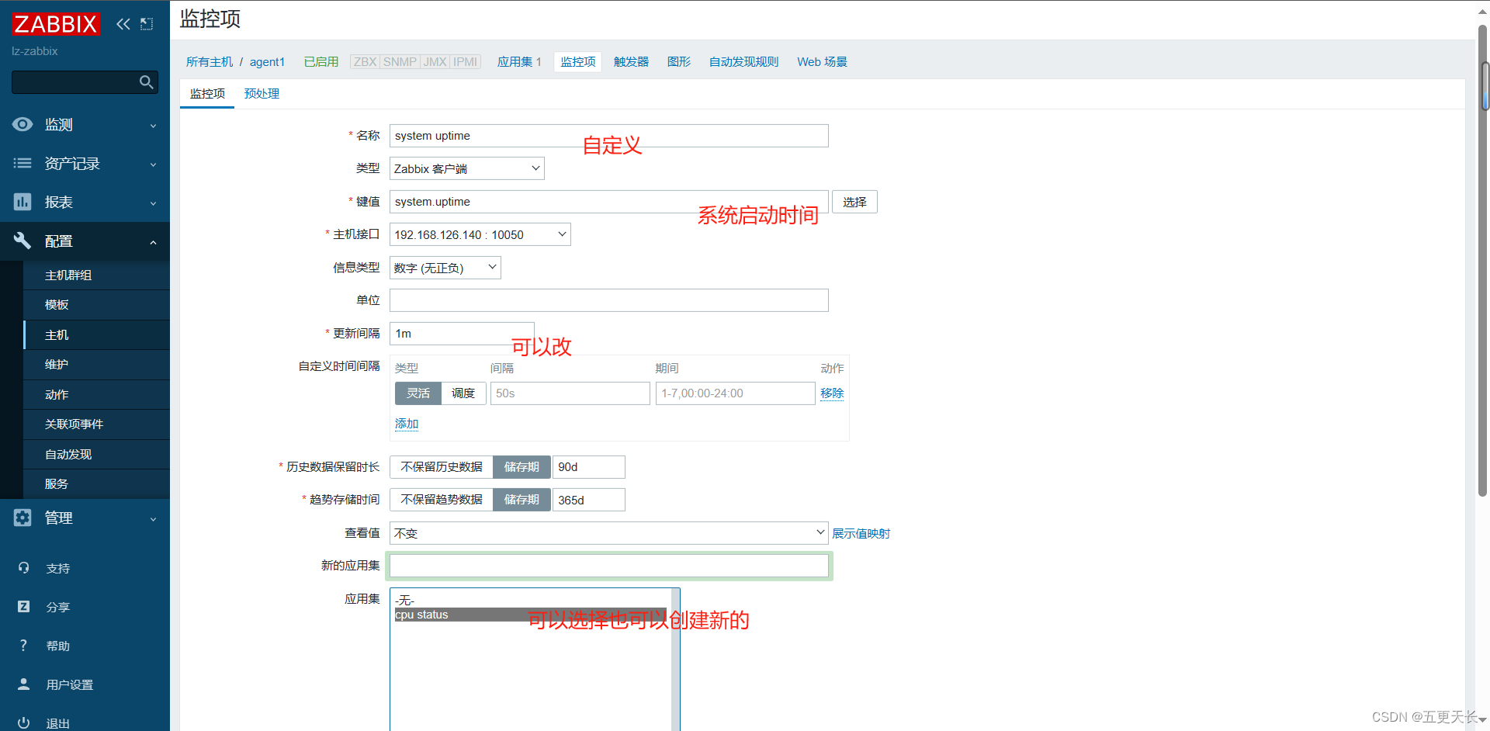Click the Z share icon

(24, 607)
